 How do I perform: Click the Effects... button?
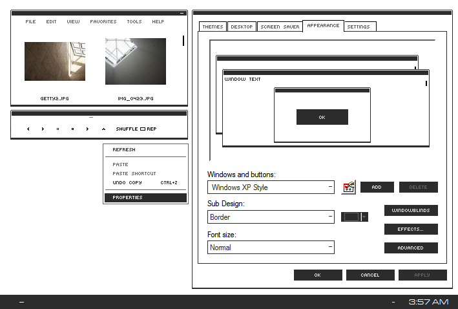pos(411,229)
